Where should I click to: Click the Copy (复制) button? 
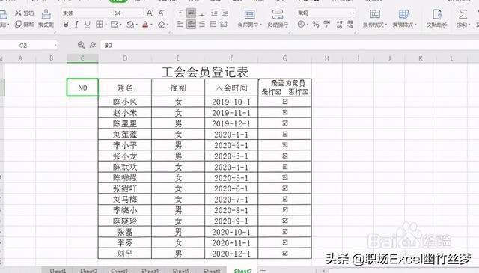pos(24,24)
